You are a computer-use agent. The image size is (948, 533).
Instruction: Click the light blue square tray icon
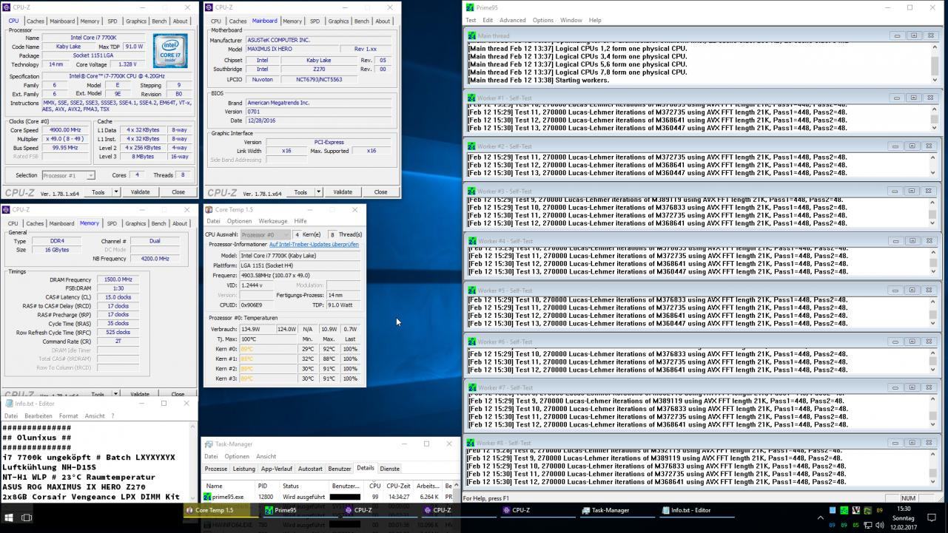(832, 510)
